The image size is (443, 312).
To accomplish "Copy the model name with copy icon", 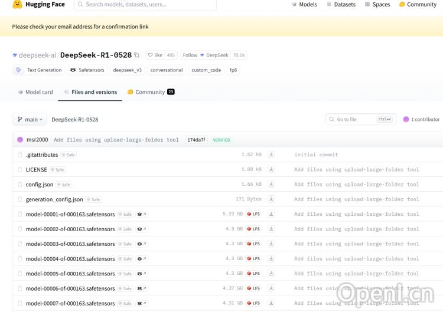I will 137,55.
